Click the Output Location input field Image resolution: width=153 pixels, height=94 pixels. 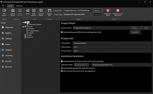pos(101,28)
